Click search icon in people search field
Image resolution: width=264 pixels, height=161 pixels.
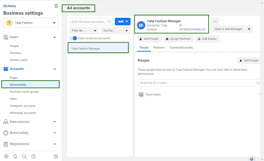(258, 83)
